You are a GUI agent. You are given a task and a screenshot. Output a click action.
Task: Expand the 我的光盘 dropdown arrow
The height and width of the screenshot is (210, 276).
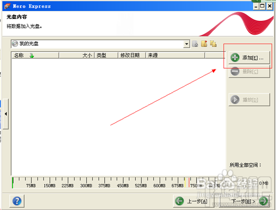[187, 44]
